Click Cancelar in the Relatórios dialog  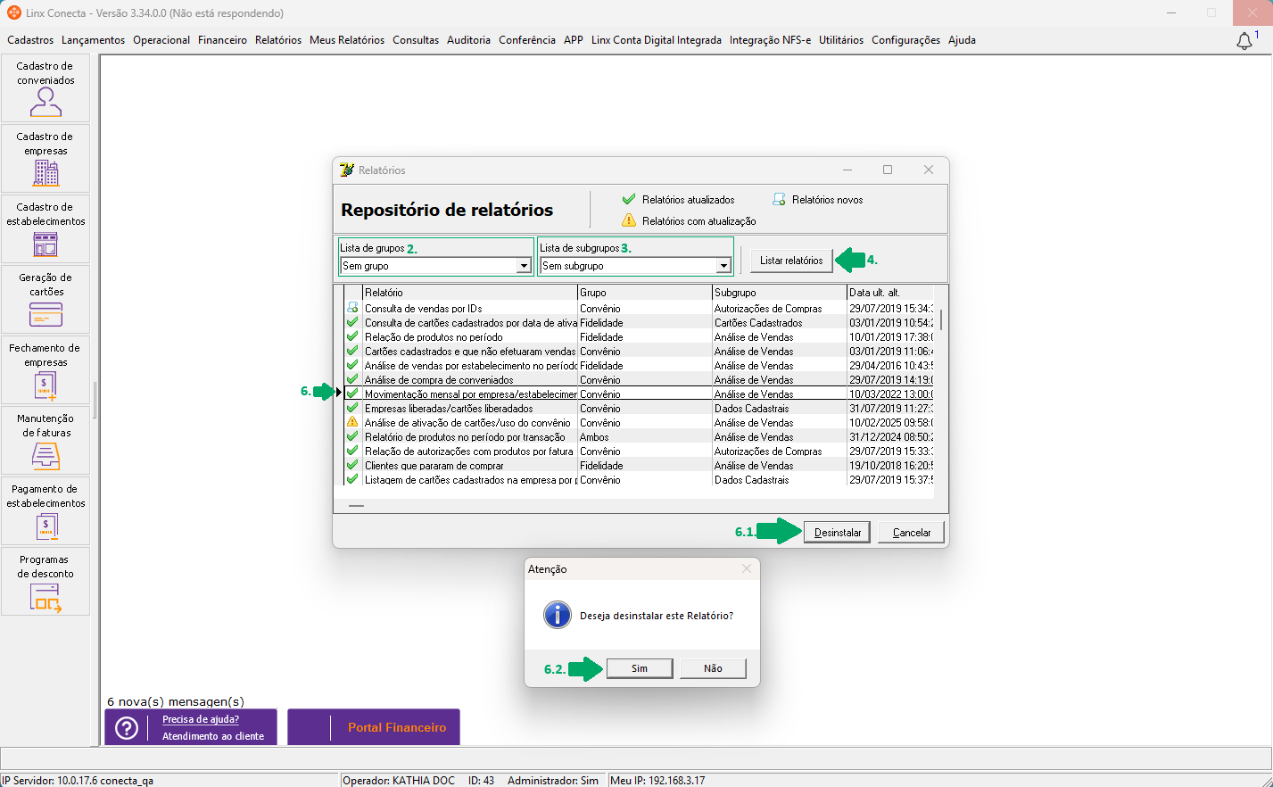[x=912, y=533]
